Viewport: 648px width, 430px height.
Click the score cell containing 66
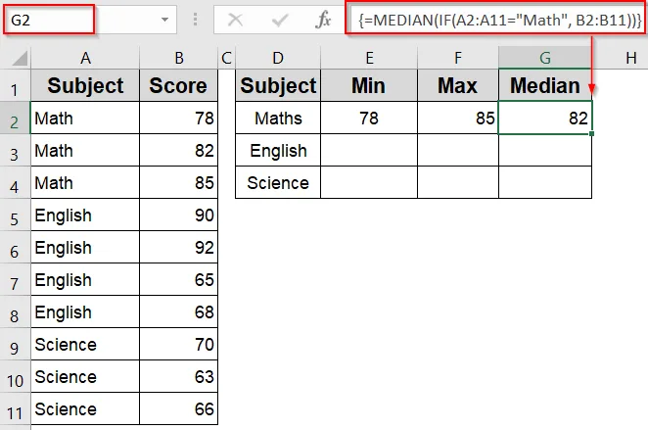click(178, 408)
